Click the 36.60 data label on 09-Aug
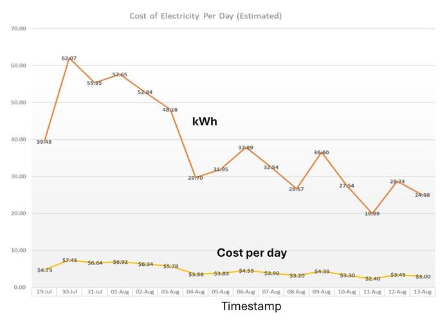The image size is (447, 321). (x=322, y=153)
